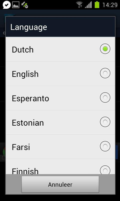The image size is (120, 201).
Task: Choose the Farsi language label
Action: point(21,147)
